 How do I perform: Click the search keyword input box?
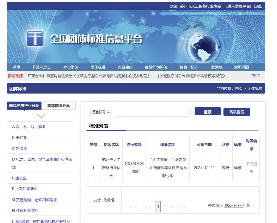point(153,112)
